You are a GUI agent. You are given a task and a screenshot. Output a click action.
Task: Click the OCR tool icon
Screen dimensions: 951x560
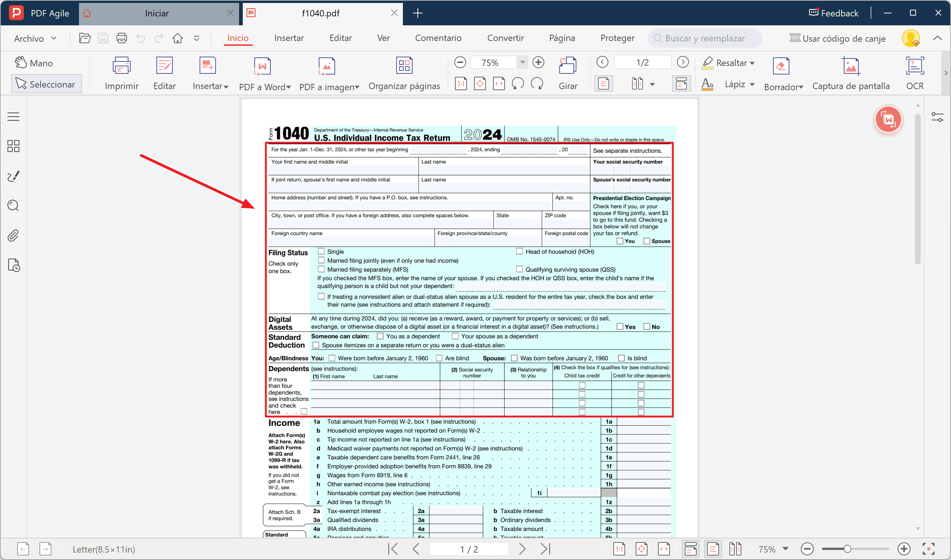click(915, 66)
